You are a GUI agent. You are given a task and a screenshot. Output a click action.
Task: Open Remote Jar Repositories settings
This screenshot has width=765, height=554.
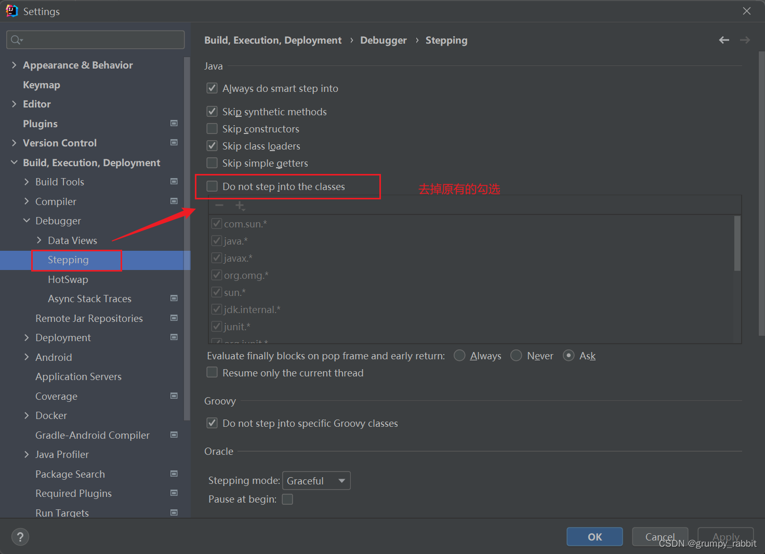tap(89, 318)
